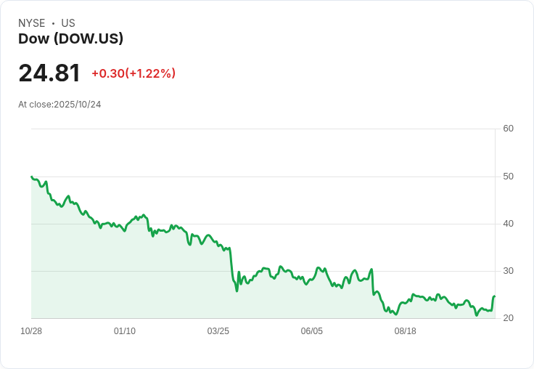The width and height of the screenshot is (534, 369).
Task: Select the 01/10 date axis label
Action: pos(125,331)
